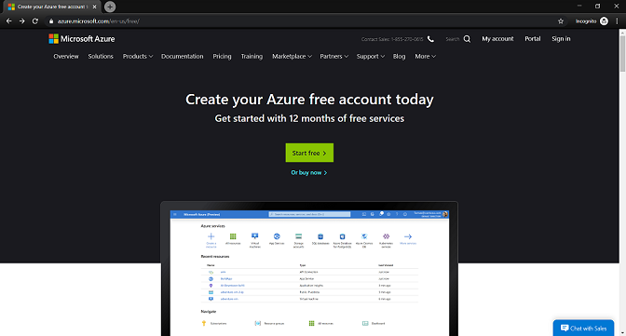Bookmark this page with the star icon
Screen dimensions: 626x336
[x=561, y=21]
